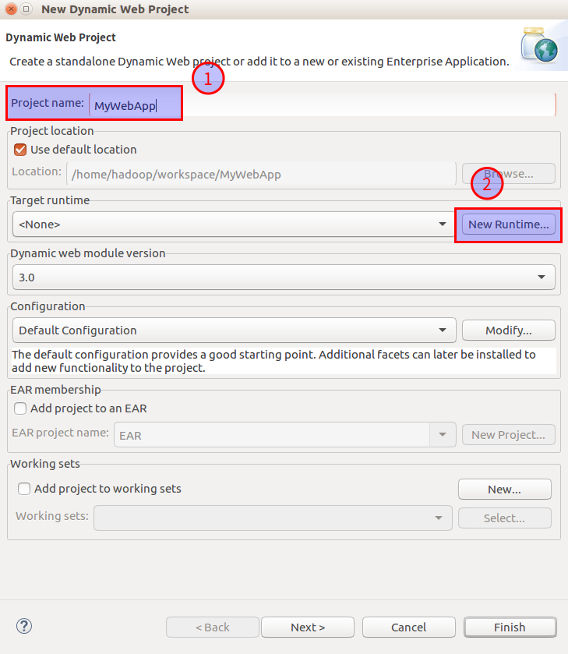568x654 pixels.
Task: Check Add project to working sets
Action: click(24, 489)
